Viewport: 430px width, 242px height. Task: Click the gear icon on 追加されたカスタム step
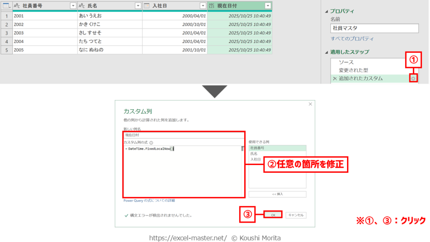(413, 78)
